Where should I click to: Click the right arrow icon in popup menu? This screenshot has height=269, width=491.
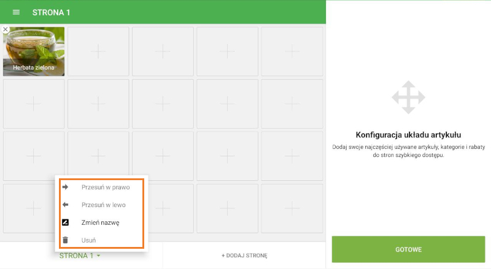pyautogui.click(x=66, y=187)
